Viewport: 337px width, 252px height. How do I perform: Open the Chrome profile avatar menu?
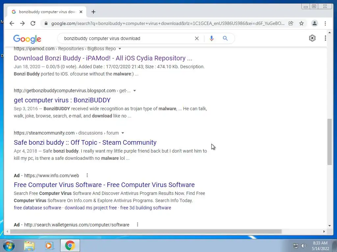point(314,23)
